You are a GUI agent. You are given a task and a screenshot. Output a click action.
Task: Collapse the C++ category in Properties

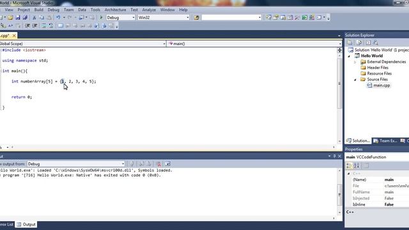coord(349,173)
